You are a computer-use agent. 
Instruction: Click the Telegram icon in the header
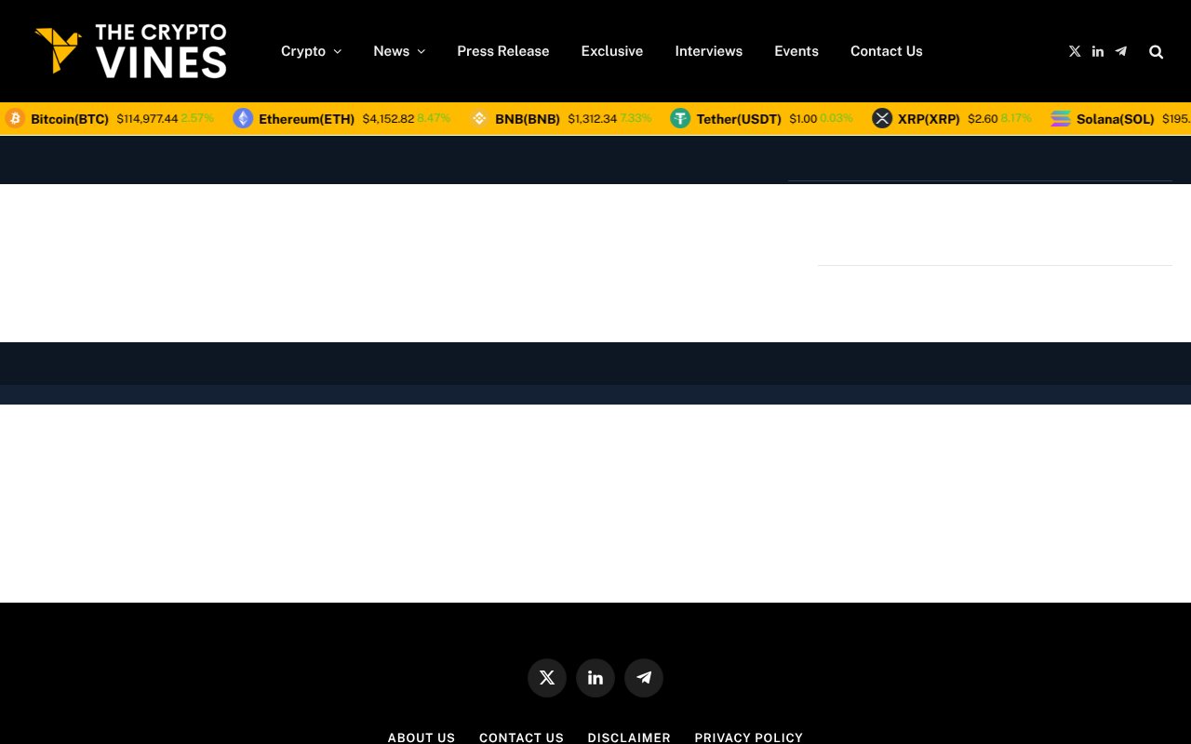[x=1120, y=51]
